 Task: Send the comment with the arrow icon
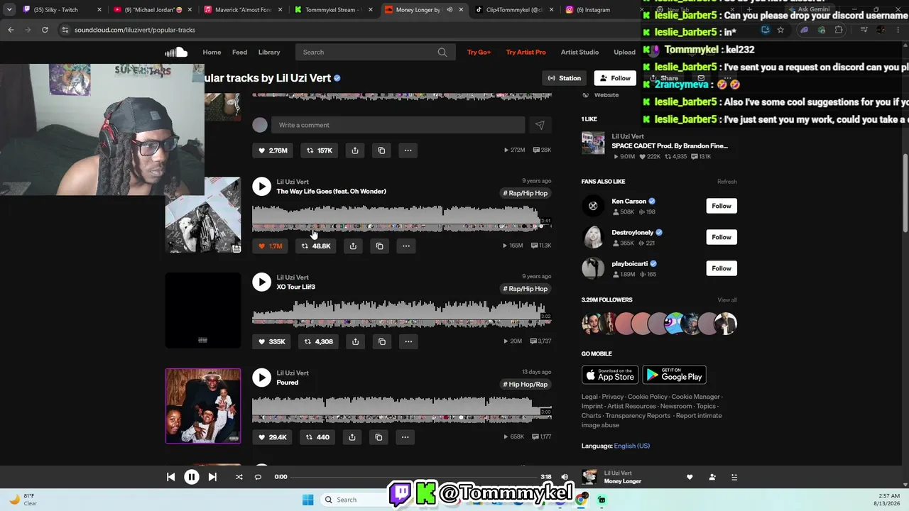coord(540,125)
